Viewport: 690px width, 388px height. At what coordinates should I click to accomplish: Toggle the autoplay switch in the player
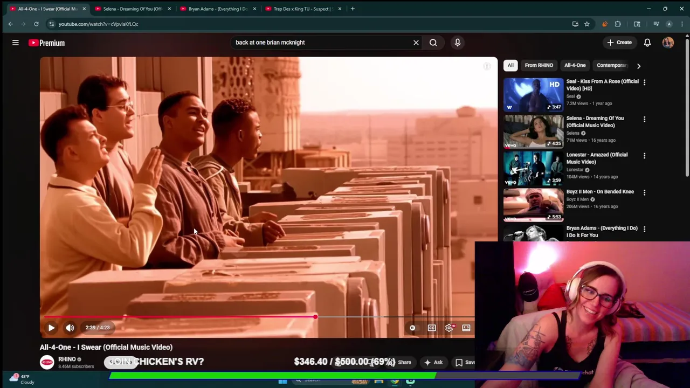pyautogui.click(x=412, y=328)
